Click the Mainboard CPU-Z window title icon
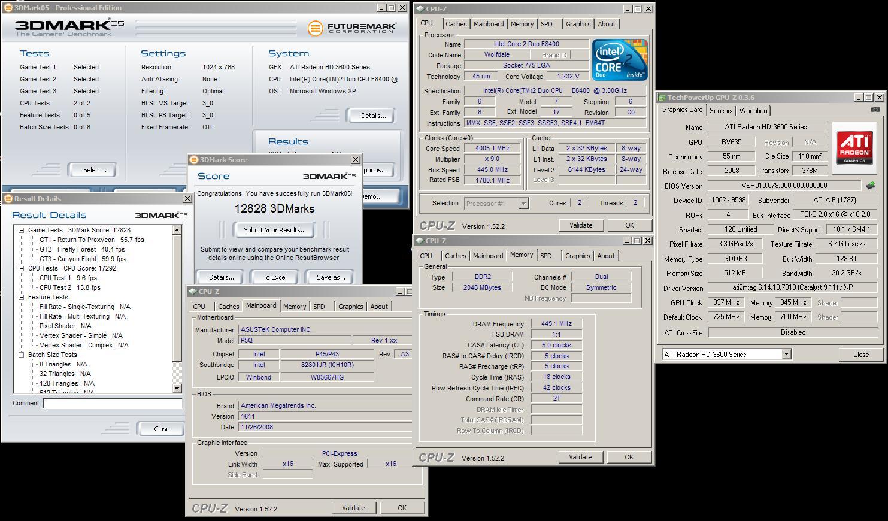This screenshot has height=521, width=888. click(193, 292)
